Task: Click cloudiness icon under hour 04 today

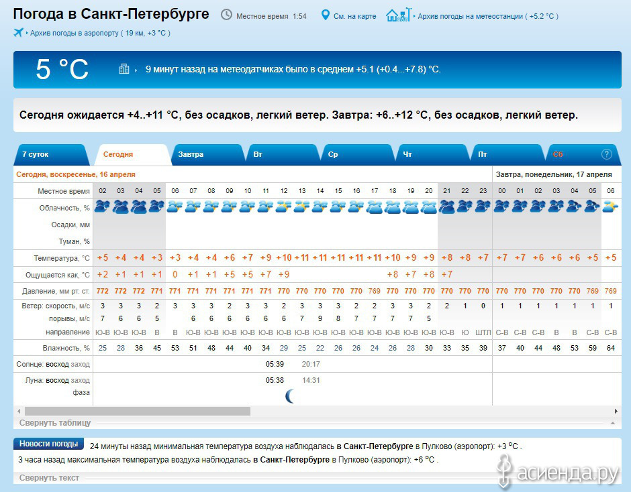Action: tap(139, 206)
